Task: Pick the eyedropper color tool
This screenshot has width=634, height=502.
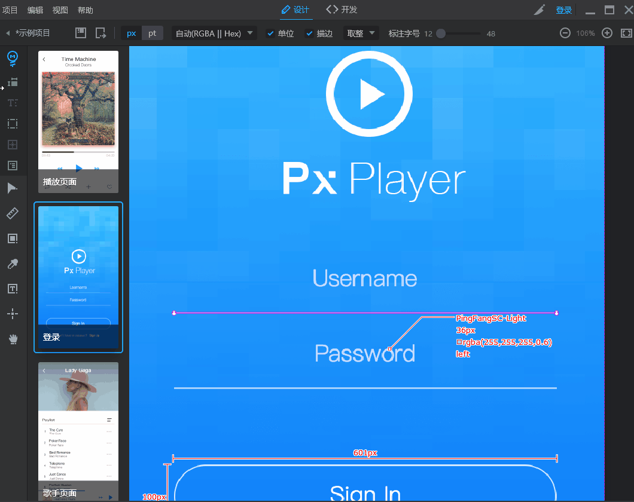Action: pos(13,264)
